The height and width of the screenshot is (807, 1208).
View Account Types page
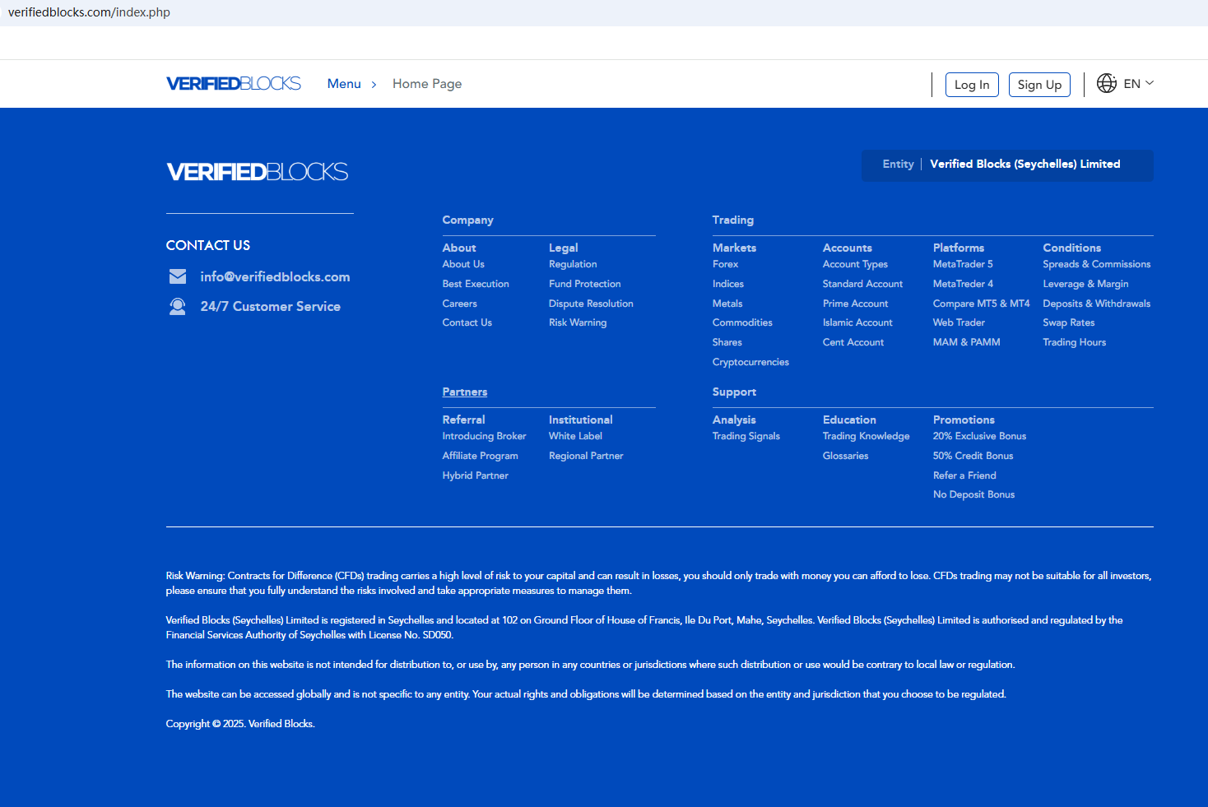[855, 264]
